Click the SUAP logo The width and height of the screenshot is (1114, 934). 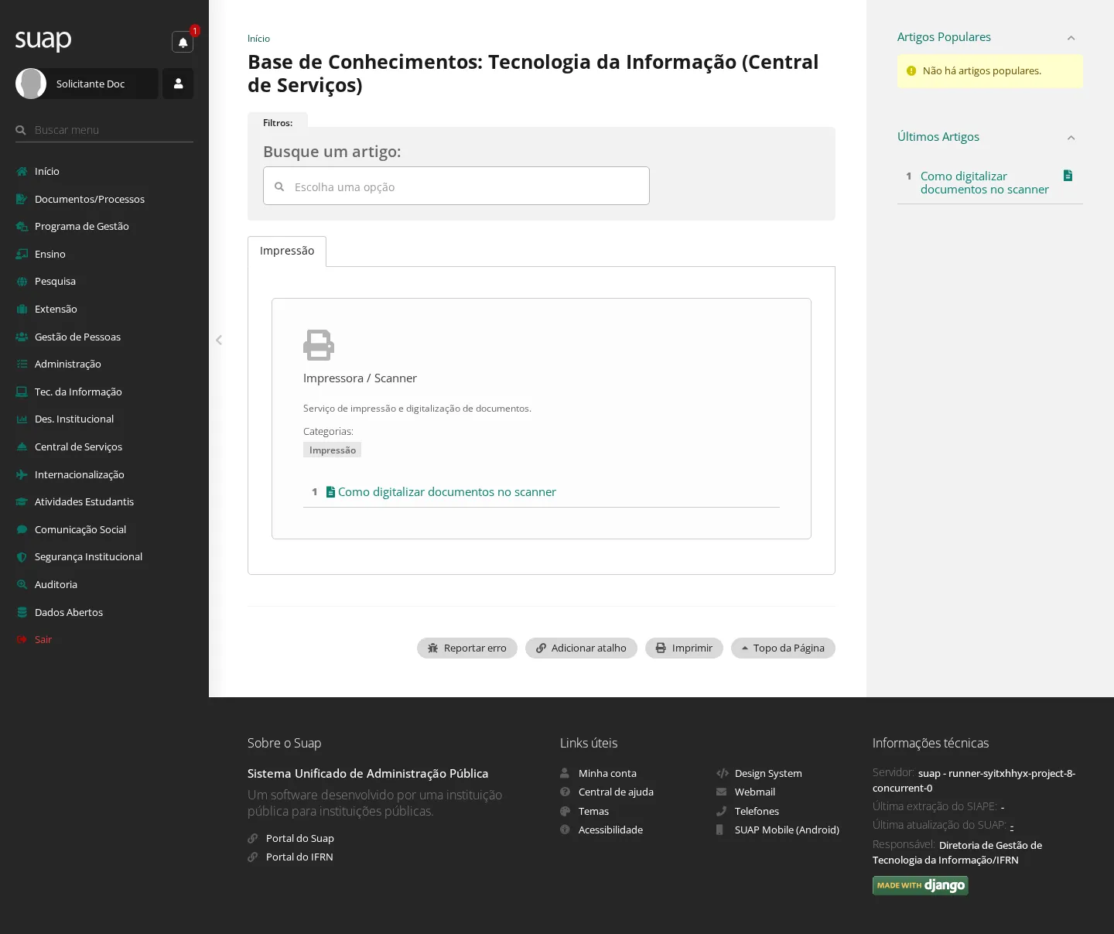click(x=43, y=39)
